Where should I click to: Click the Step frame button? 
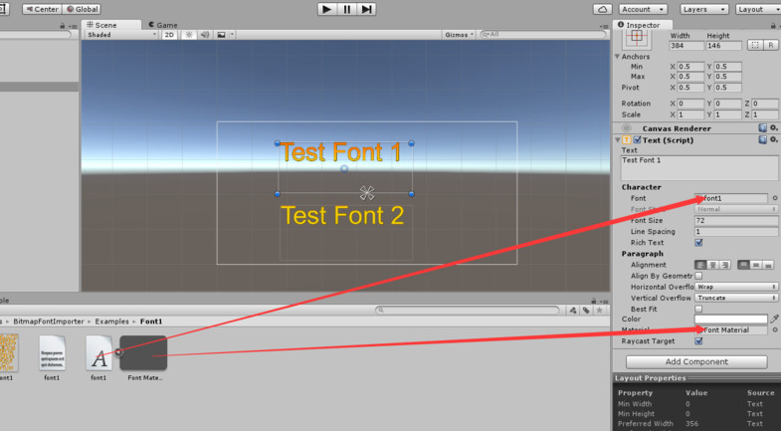coord(366,9)
